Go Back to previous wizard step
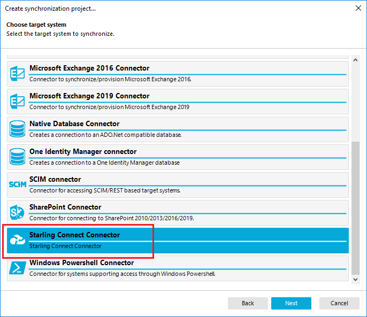Viewport: 367px width, 317px height. pyautogui.click(x=248, y=303)
